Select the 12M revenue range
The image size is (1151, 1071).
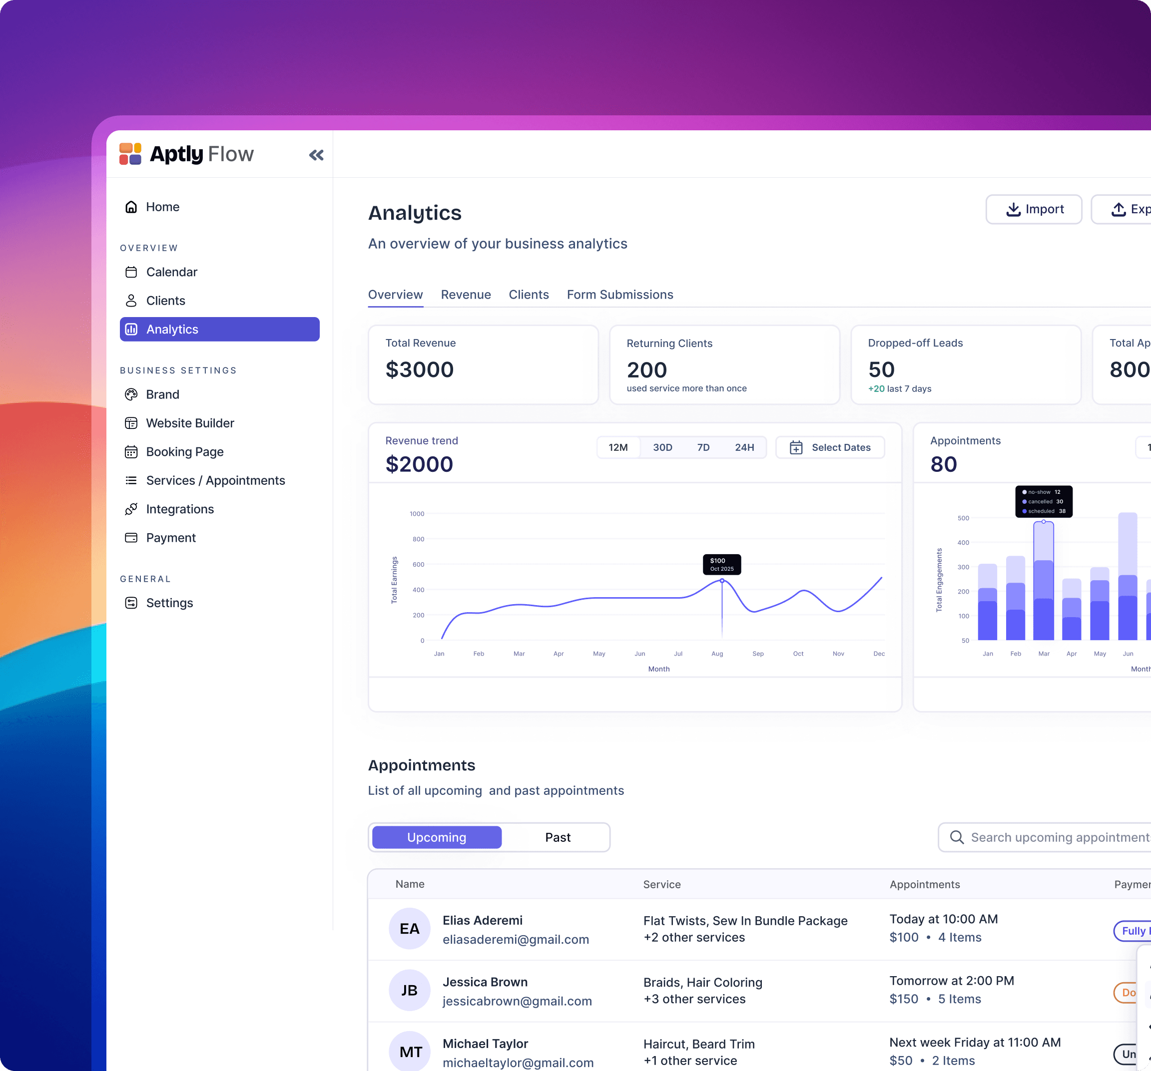pyautogui.click(x=618, y=447)
